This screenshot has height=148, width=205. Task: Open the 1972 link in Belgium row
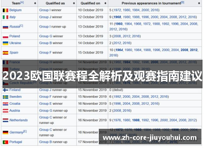coord(117,10)
